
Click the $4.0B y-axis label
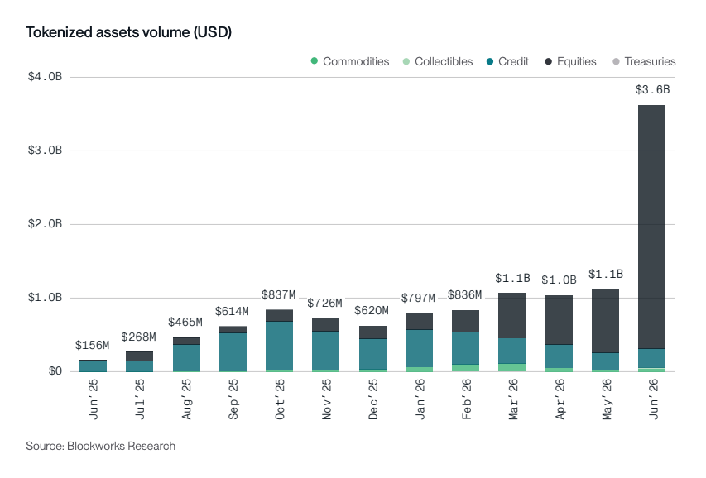[x=45, y=77]
